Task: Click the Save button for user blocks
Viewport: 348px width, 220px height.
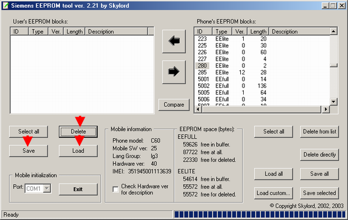Action: (28, 151)
